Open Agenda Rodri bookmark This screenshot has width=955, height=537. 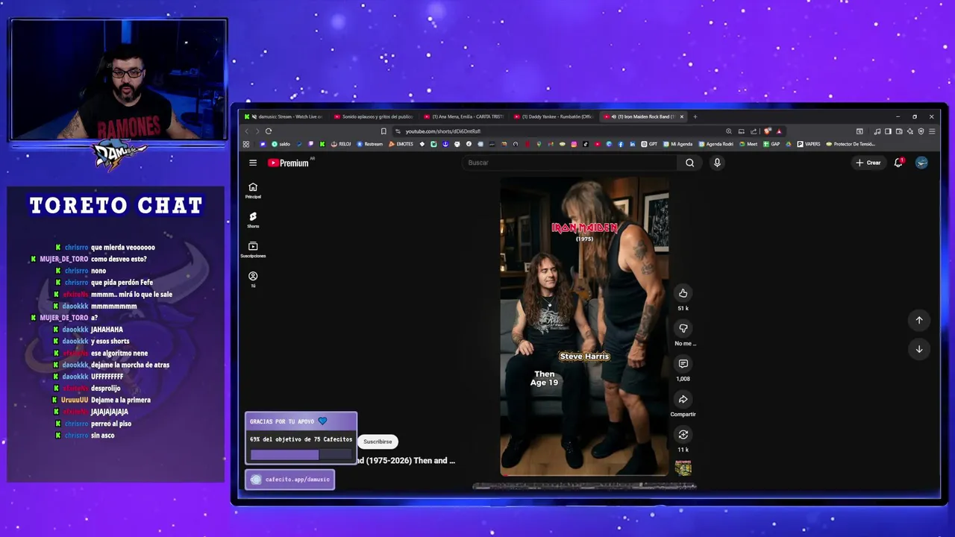coord(716,144)
